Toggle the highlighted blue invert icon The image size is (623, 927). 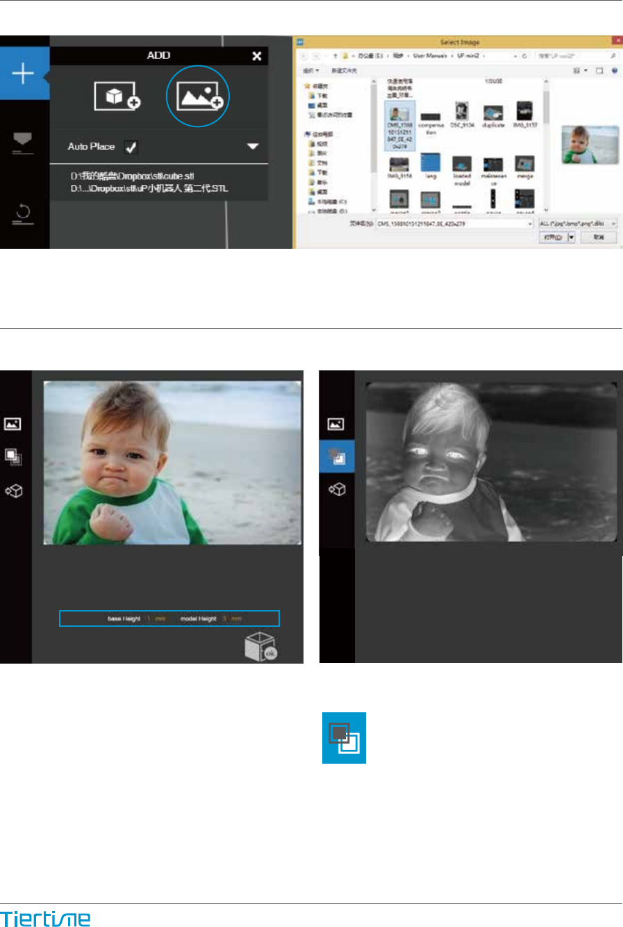tap(337, 457)
